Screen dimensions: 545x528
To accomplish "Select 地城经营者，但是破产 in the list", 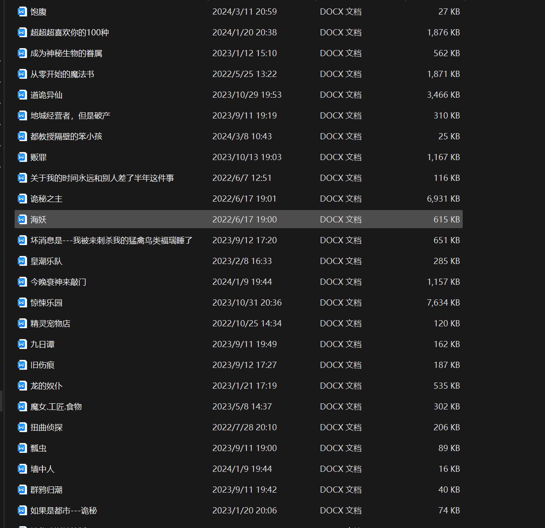I will click(70, 115).
